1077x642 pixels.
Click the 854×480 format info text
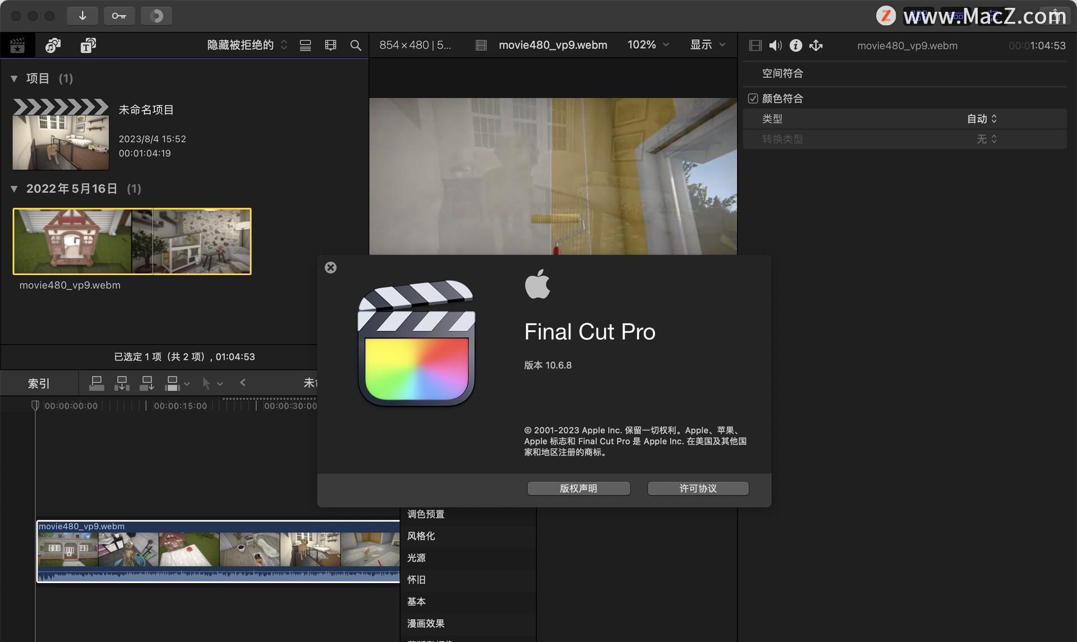415,45
